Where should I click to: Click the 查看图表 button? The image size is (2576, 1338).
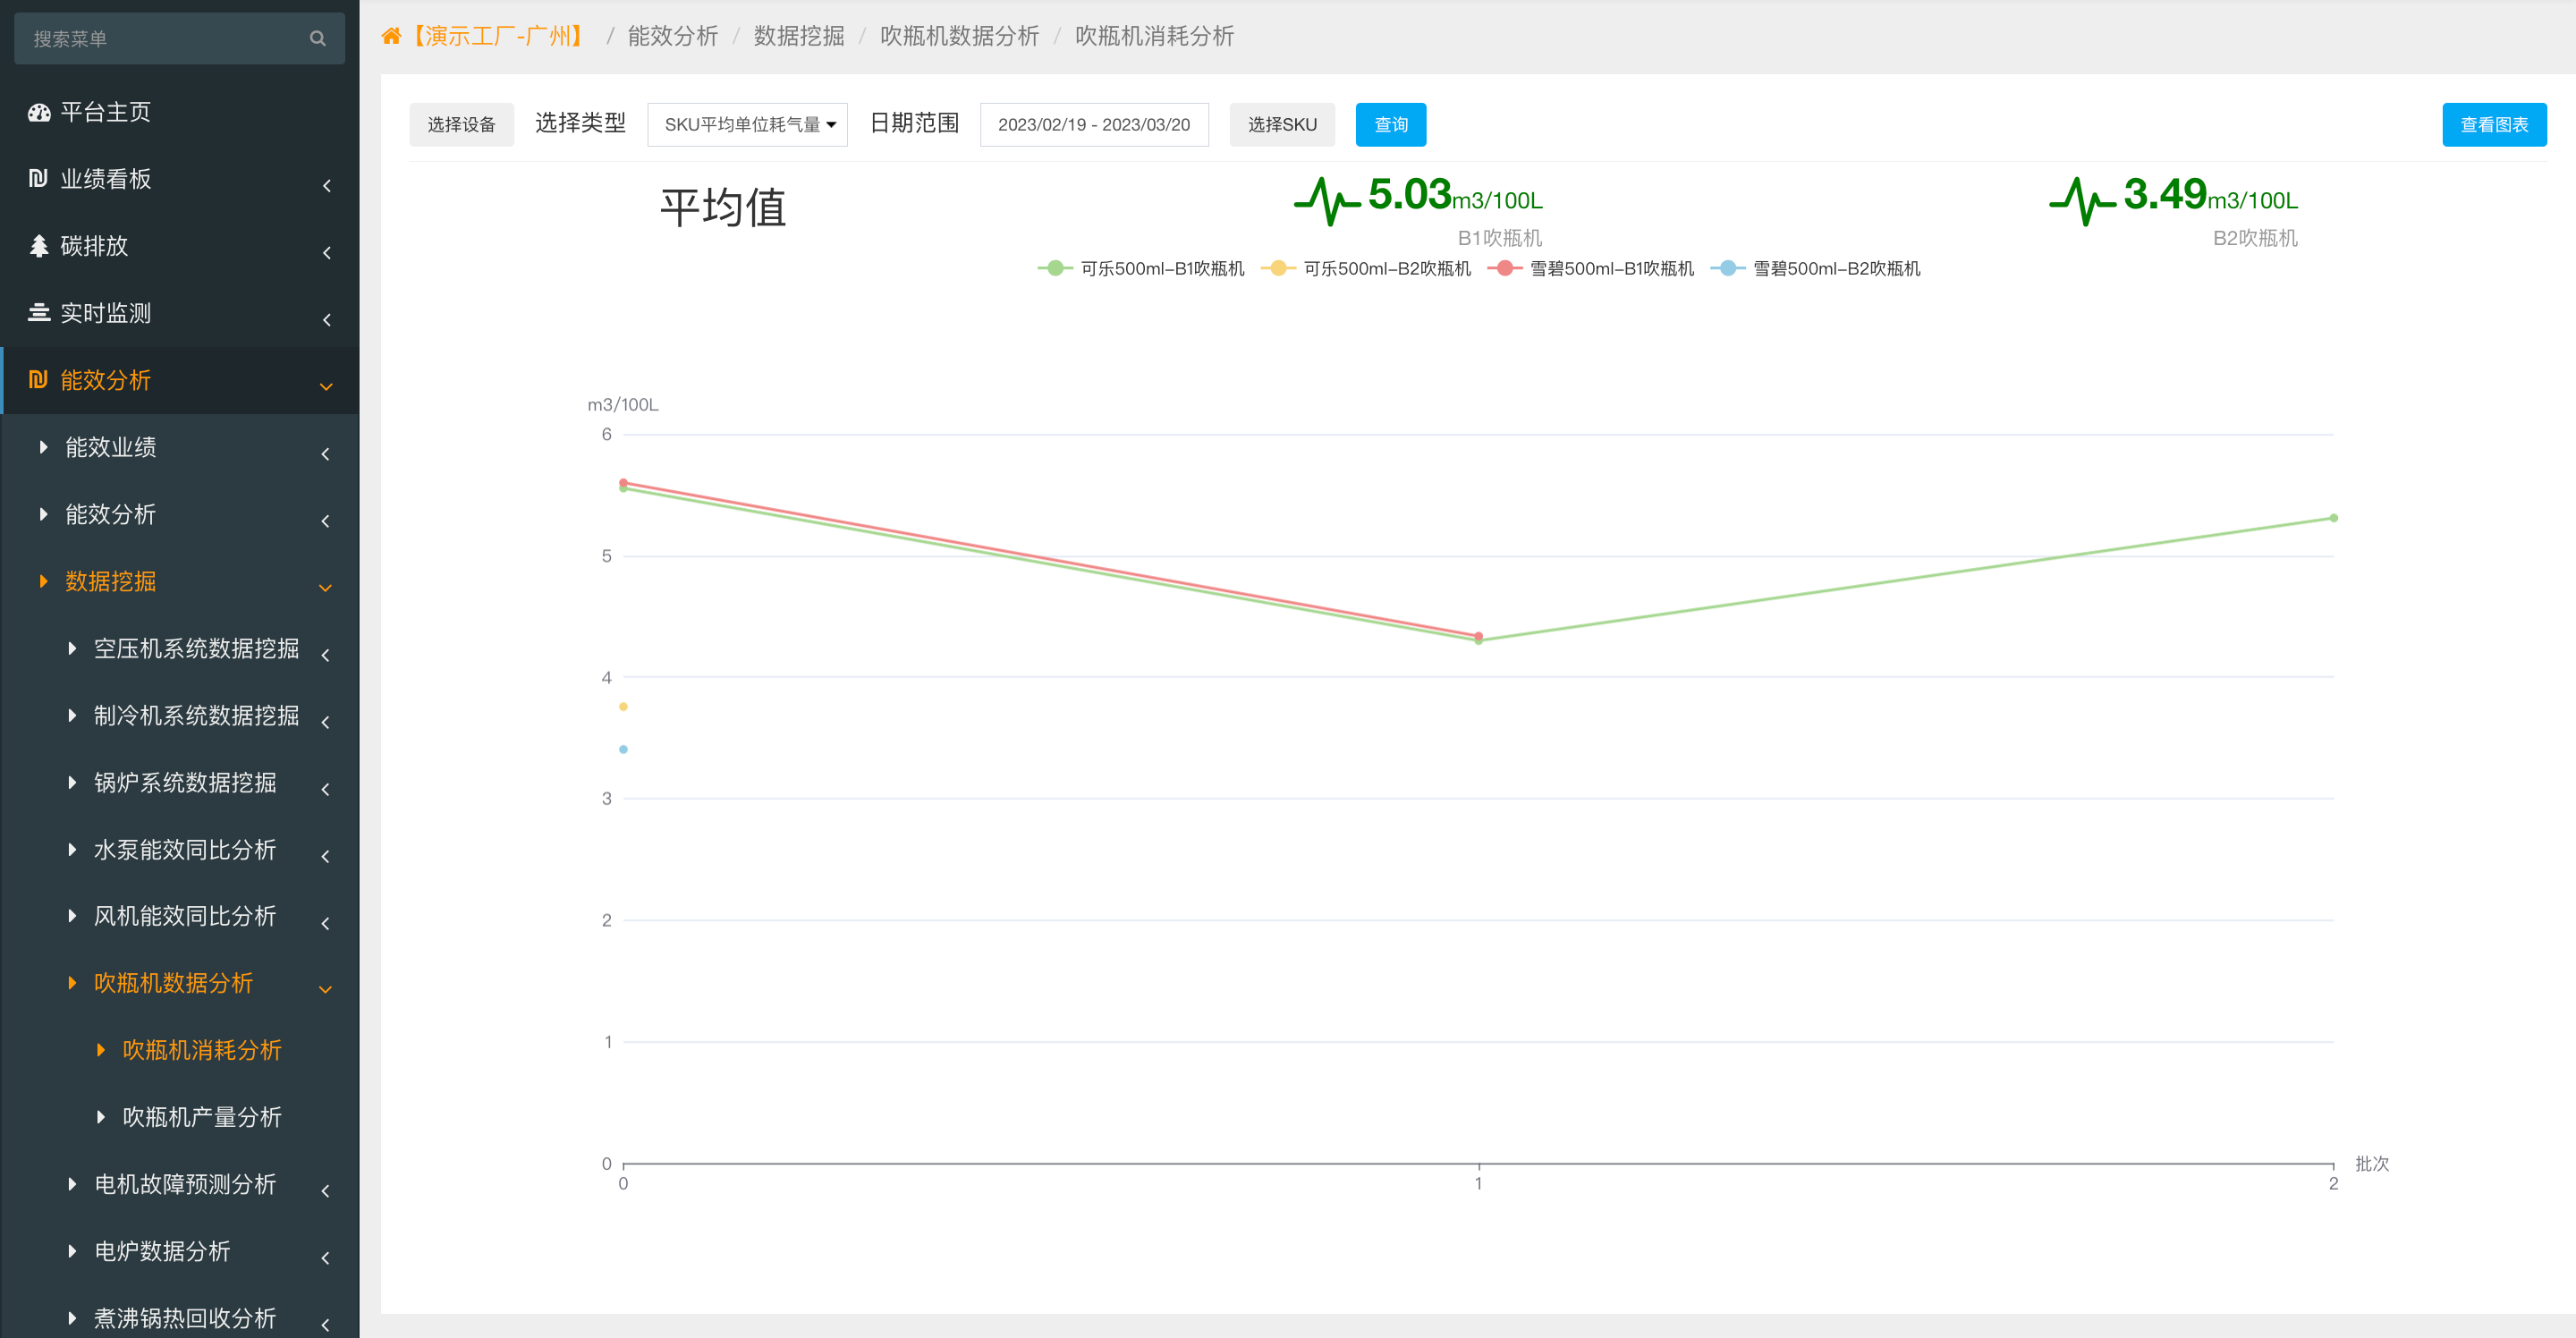click(2494, 125)
